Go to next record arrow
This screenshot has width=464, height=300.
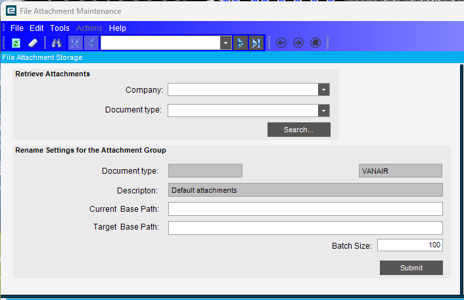(x=241, y=43)
